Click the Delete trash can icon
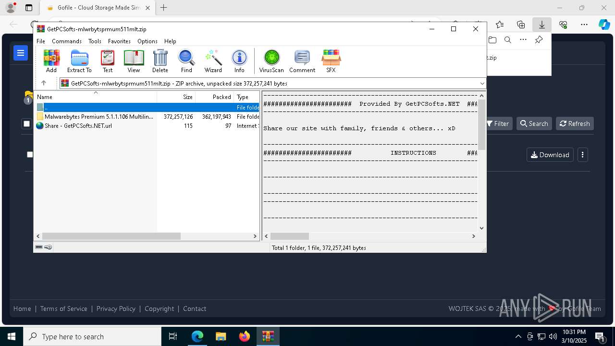This screenshot has width=615, height=346. (x=160, y=62)
